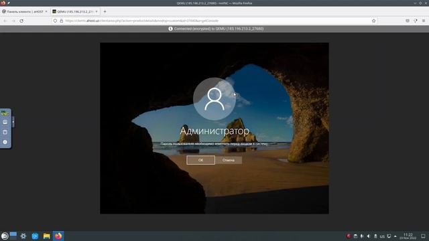Go forward in browser history
Screen dimensions: 429x241
tap(13, 21)
